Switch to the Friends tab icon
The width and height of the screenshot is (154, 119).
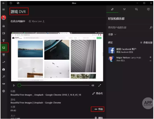pyautogui.click(x=112, y=9)
